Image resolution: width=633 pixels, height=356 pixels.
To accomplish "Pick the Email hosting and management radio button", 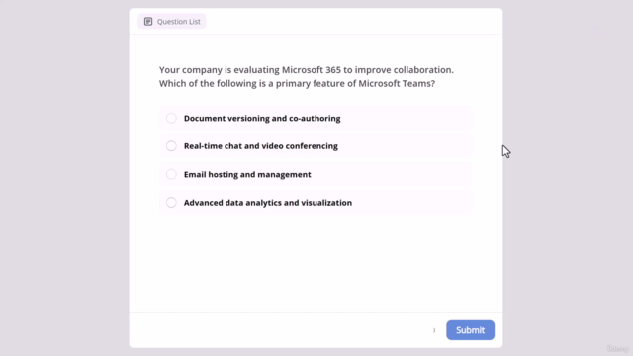I will [171, 174].
